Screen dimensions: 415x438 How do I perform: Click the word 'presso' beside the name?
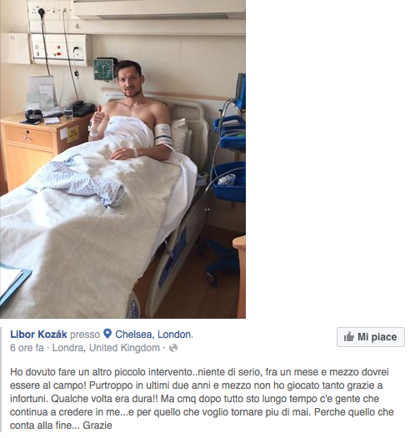pos(85,335)
